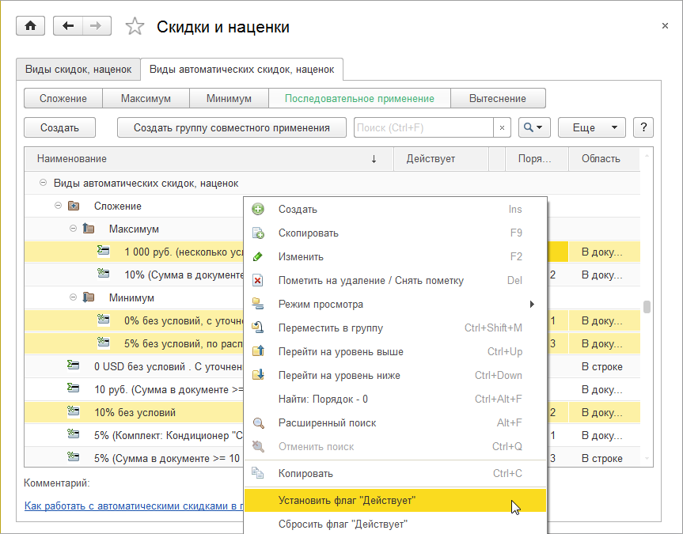683x534 pixels.
Task: Open the help link about automatic discounts
Action: coord(132,506)
